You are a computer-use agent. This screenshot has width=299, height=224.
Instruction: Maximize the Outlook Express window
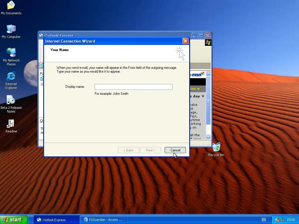tap(201, 36)
